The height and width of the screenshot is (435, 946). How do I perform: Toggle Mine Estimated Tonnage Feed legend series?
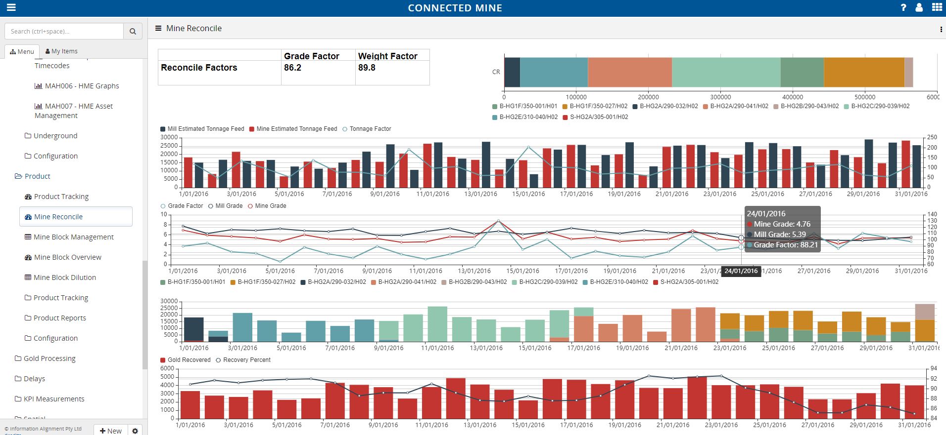pyautogui.click(x=293, y=129)
